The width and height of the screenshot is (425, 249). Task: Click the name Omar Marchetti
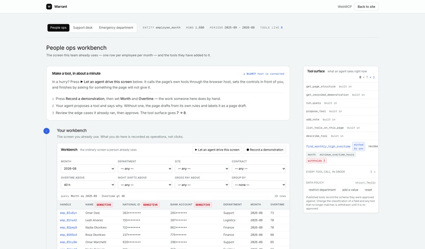(95, 242)
